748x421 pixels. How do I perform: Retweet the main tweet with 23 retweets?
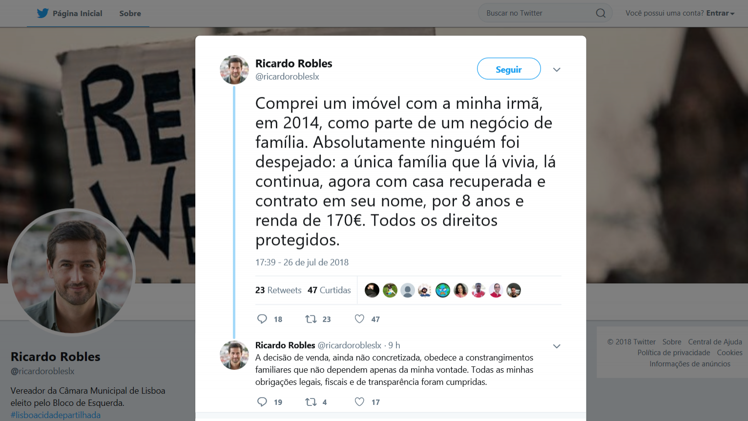pos(311,319)
